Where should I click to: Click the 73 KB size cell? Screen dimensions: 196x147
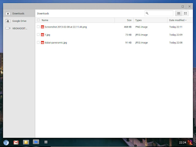click(128, 35)
